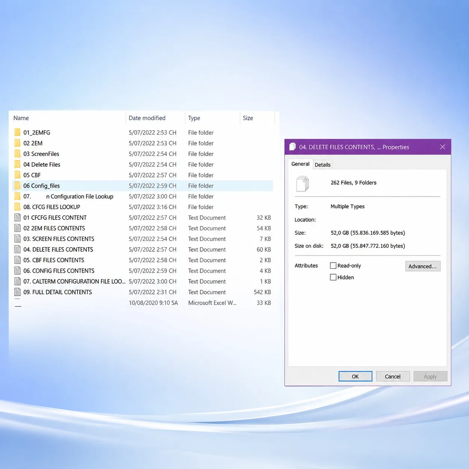Viewport: 469px width, 469px height.
Task: Click the 5/07/2022 3:16 CH date
Action: (x=153, y=207)
